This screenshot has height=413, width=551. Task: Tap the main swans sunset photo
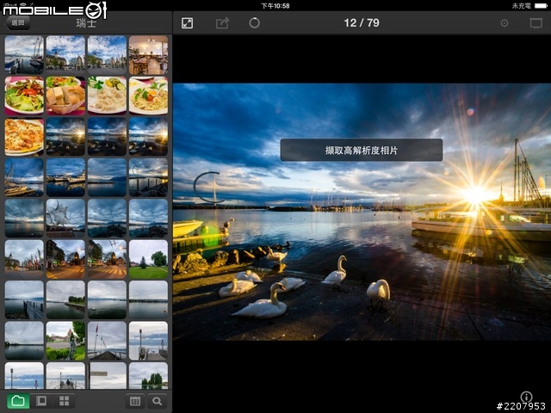coord(362,212)
